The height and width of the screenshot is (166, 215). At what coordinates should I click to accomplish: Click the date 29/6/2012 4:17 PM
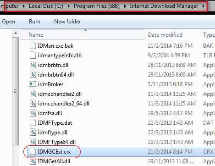(x=170, y=113)
